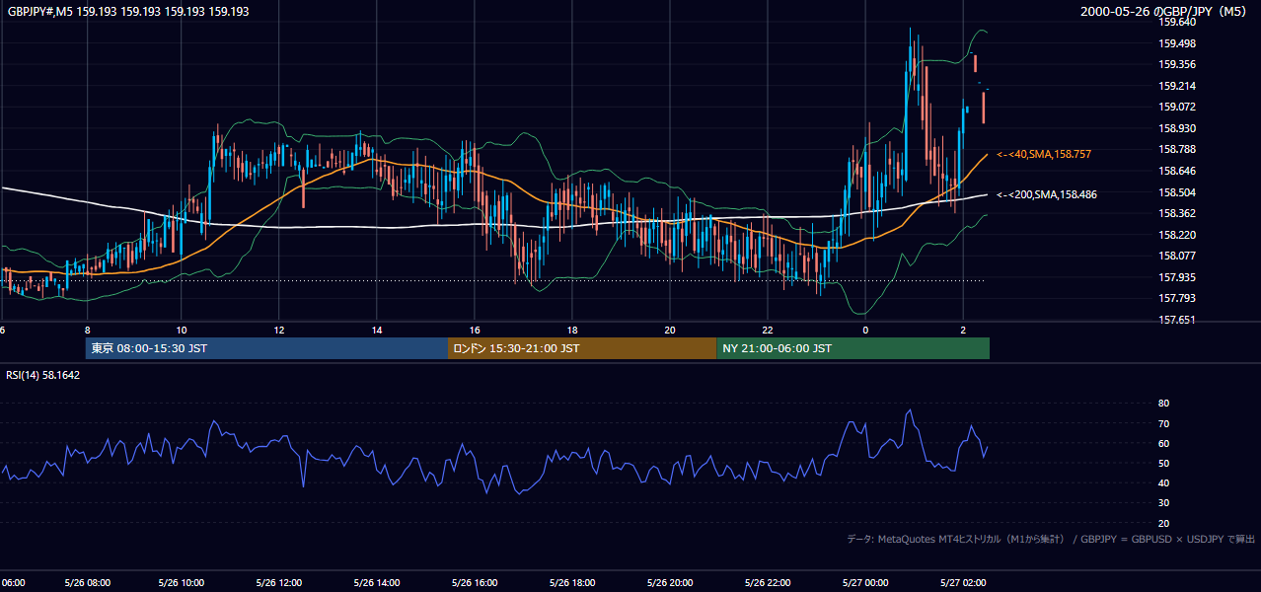
Task: Click hour tick 18 under the price chart
Action: (x=572, y=330)
